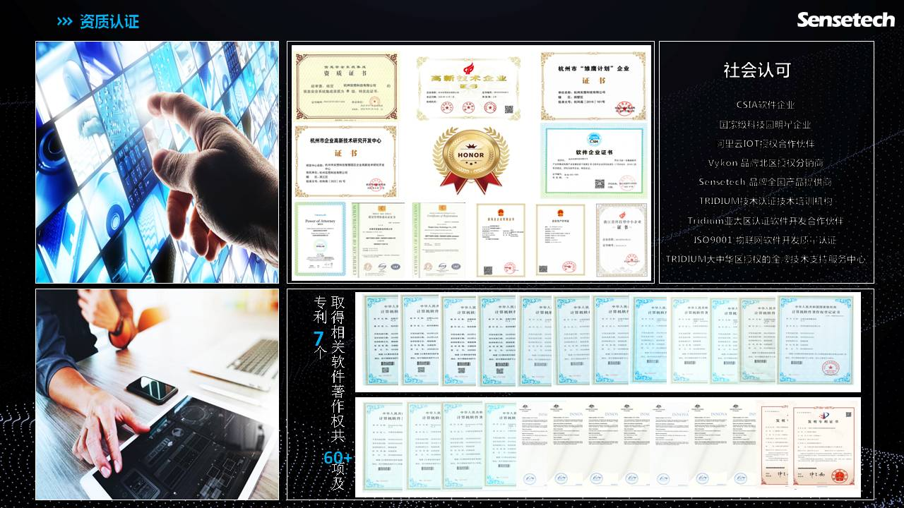The width and height of the screenshot is (904, 508).
Task: Click the CSIA软件企业 text line
Action: [766, 105]
